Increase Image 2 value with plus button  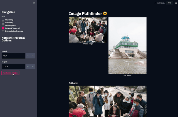[x=33, y=67]
